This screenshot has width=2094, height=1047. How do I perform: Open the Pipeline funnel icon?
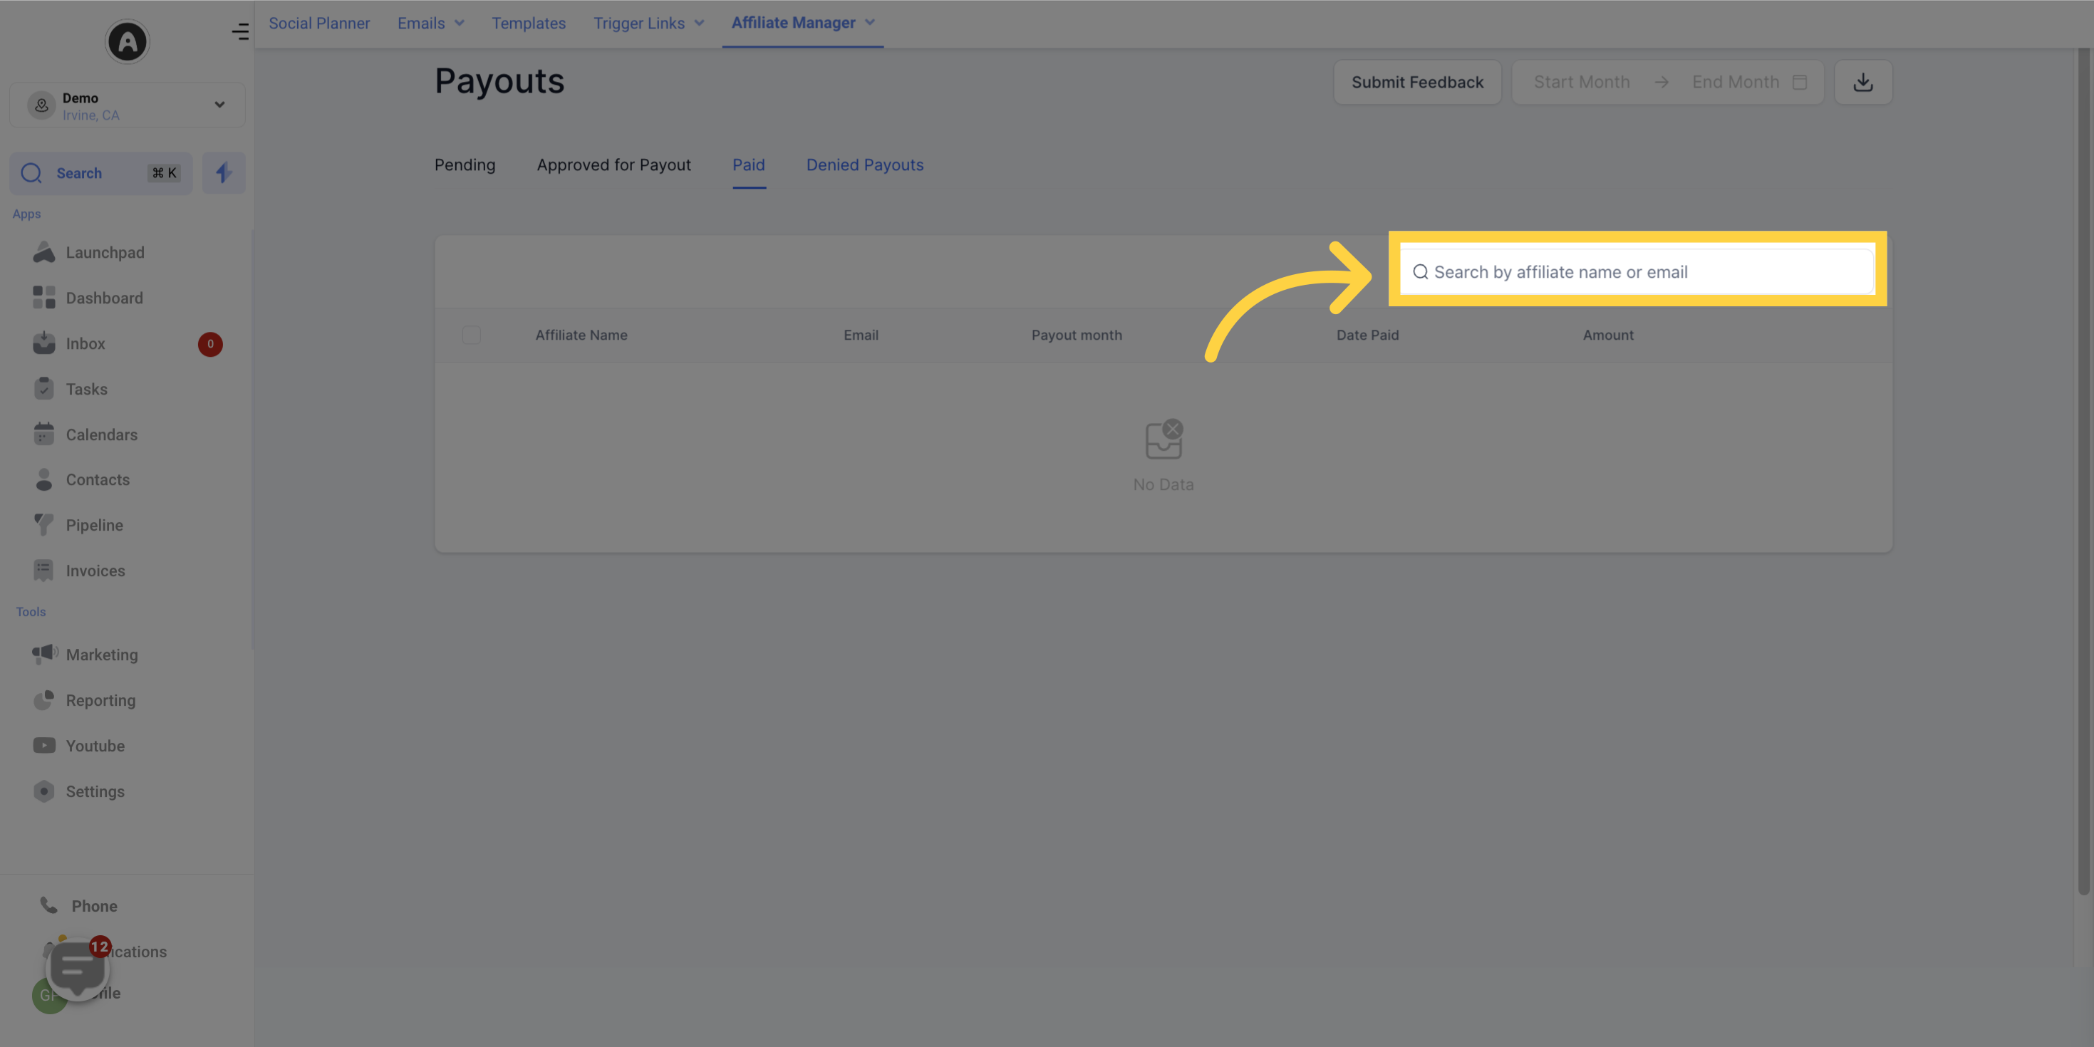click(x=44, y=525)
